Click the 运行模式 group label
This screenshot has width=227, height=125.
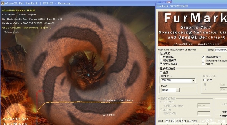[165, 53]
